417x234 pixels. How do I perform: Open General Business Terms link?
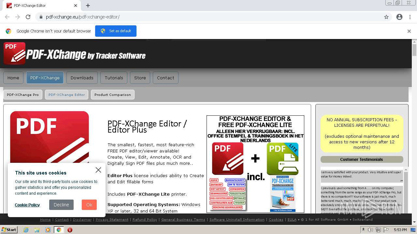click(x=183, y=220)
